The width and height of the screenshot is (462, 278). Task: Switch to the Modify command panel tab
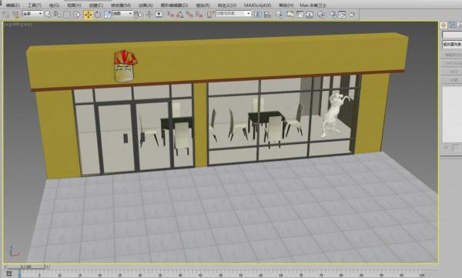(x=452, y=25)
